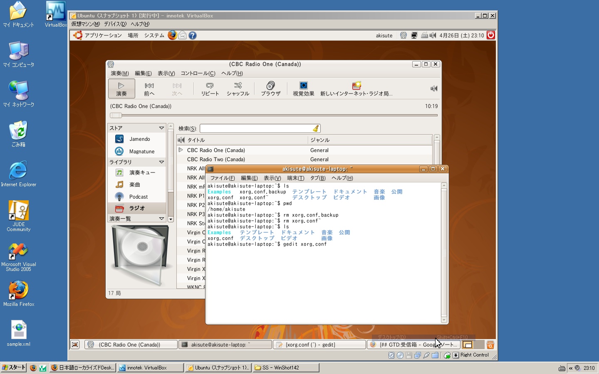Open the ヘルプ(H) menu in Rhythmbox
Screen dimensions: 599x374
click(x=232, y=74)
